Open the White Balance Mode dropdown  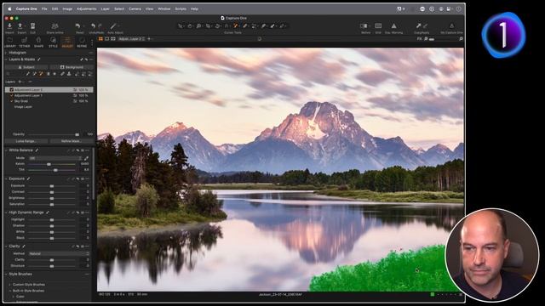coord(54,158)
